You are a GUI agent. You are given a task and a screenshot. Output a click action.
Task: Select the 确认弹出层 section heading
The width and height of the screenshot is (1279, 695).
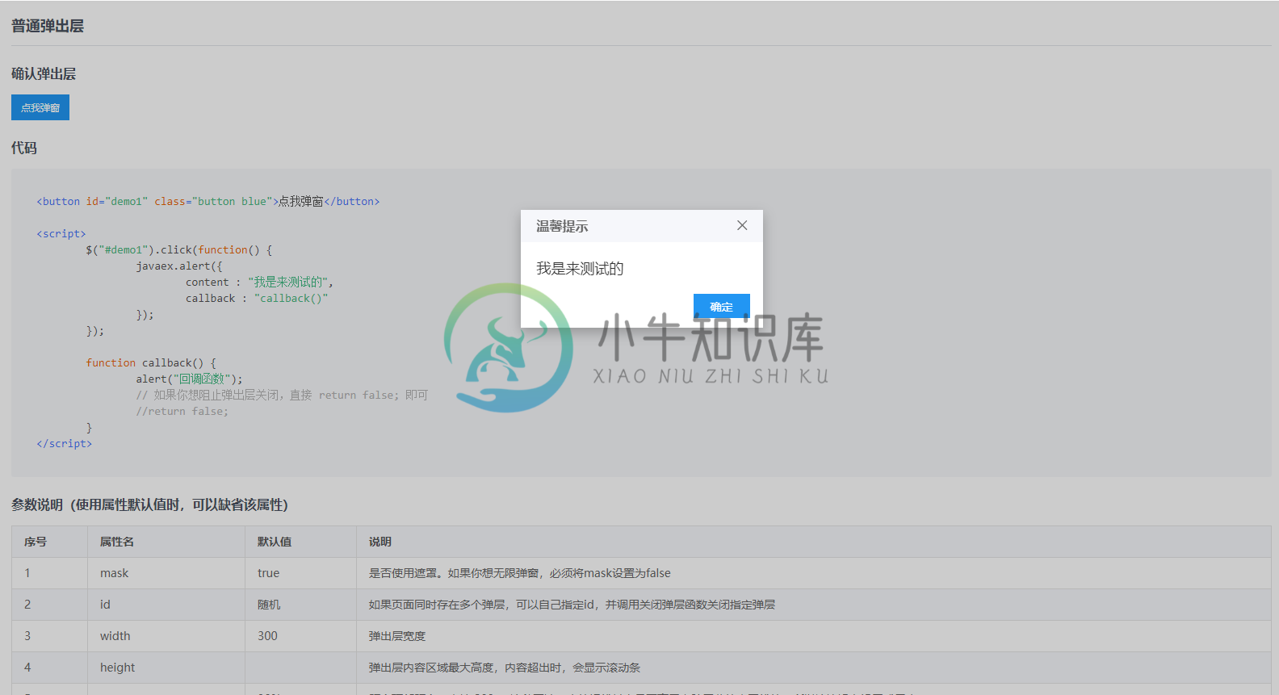44,73
